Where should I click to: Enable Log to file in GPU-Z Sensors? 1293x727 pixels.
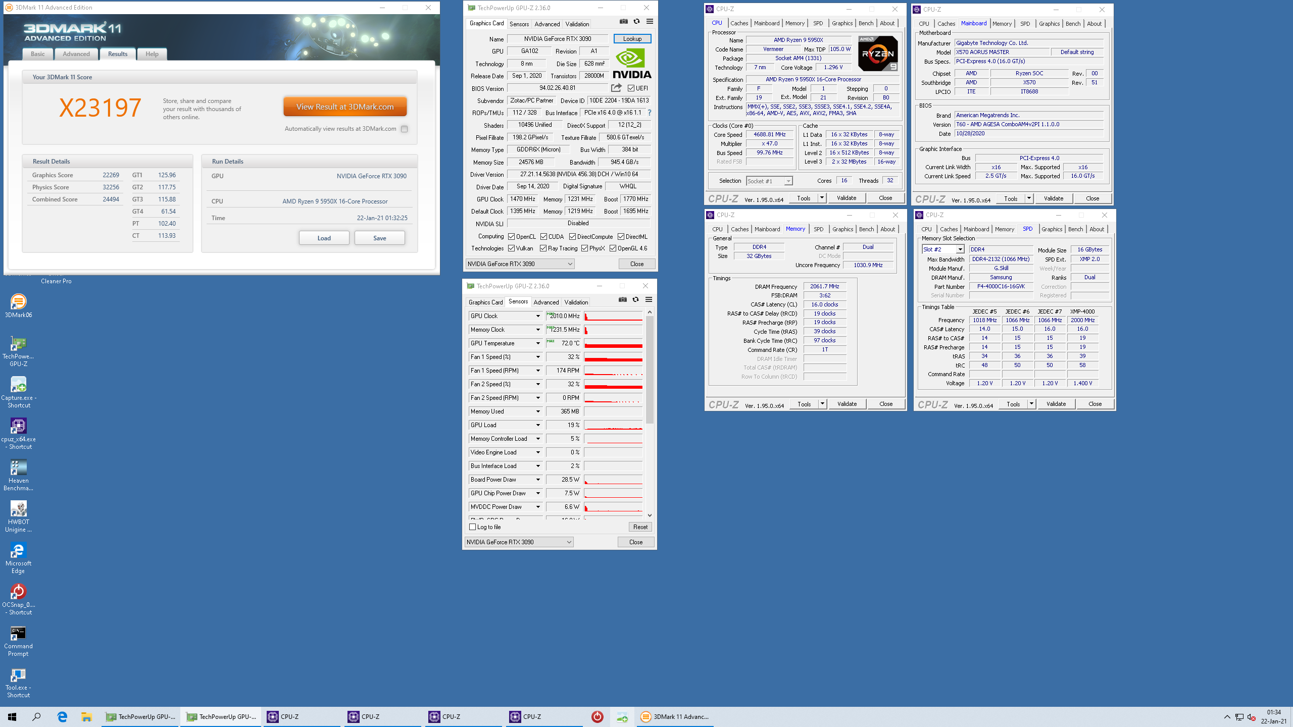473,527
